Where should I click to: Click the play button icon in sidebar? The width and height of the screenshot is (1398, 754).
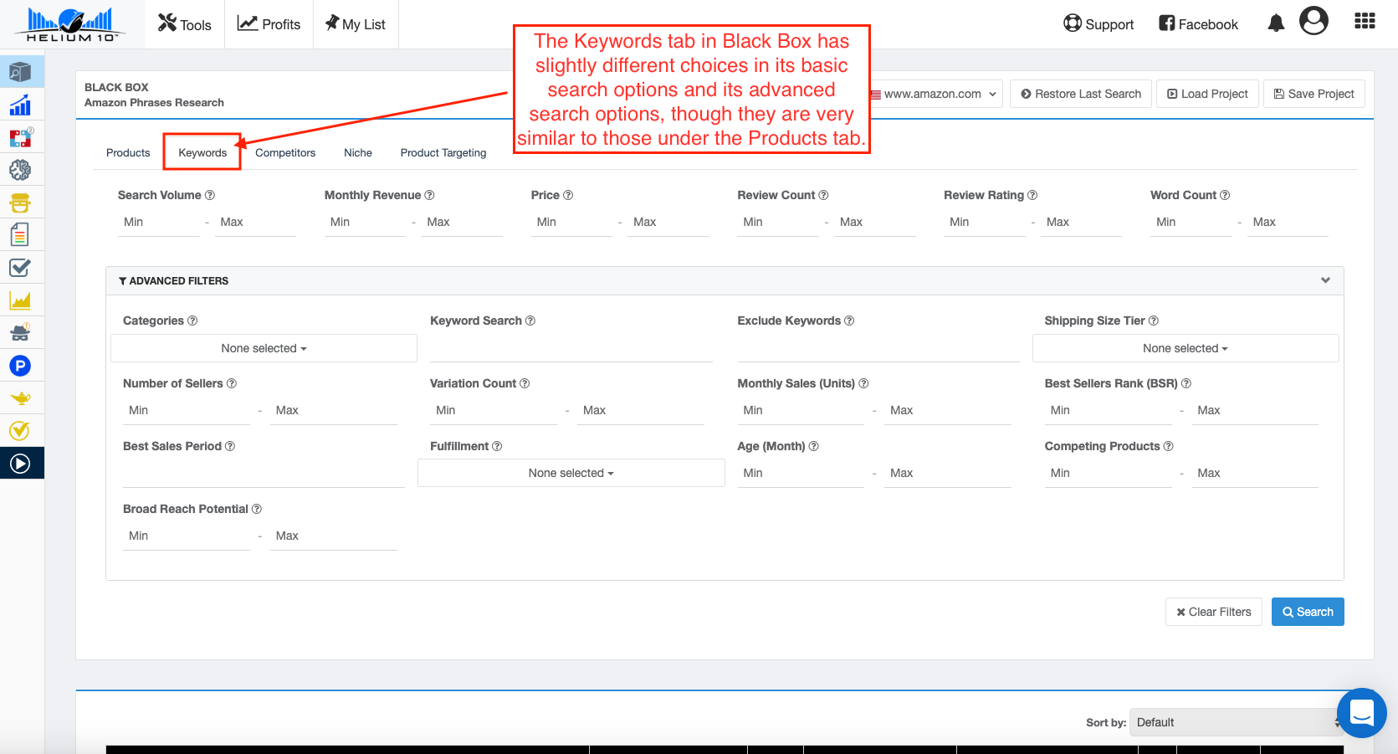click(20, 464)
